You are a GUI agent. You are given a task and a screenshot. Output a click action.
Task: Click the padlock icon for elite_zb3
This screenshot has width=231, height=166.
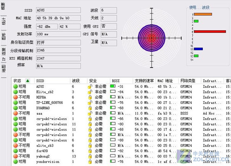click(90, 146)
